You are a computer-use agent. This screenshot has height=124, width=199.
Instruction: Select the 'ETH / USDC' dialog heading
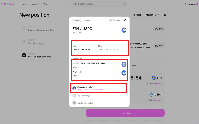[x=82, y=29]
